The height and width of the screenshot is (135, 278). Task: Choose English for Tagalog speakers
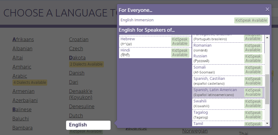(x=228, y=115)
